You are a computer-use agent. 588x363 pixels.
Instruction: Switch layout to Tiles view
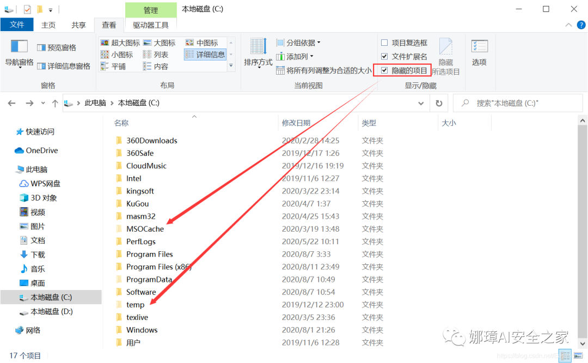113,66
